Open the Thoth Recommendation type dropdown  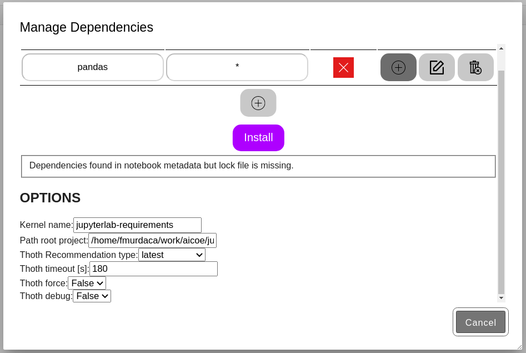point(172,255)
